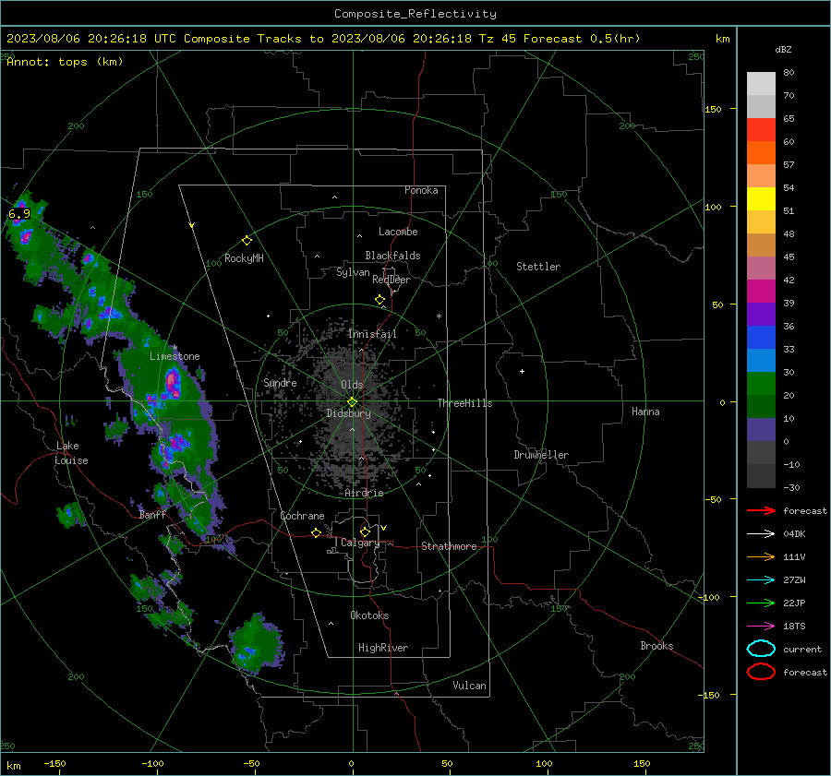
Task: Click the 6.9 storm top label
Action: [19, 214]
